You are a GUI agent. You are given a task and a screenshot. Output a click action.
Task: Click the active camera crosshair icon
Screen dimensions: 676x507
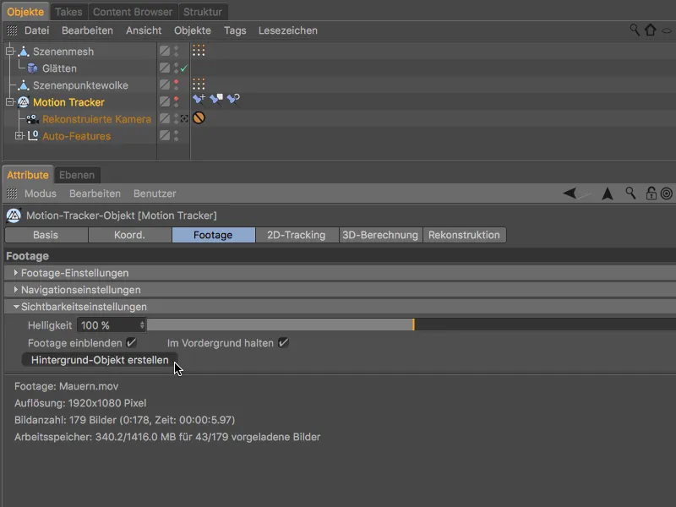(184, 118)
